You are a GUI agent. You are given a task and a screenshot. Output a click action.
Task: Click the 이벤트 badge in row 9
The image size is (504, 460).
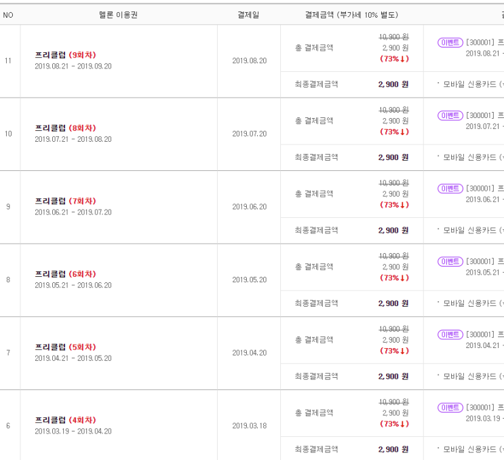point(450,189)
